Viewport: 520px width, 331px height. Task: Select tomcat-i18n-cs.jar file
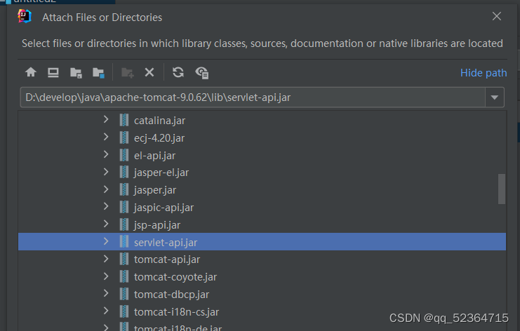pos(176,312)
